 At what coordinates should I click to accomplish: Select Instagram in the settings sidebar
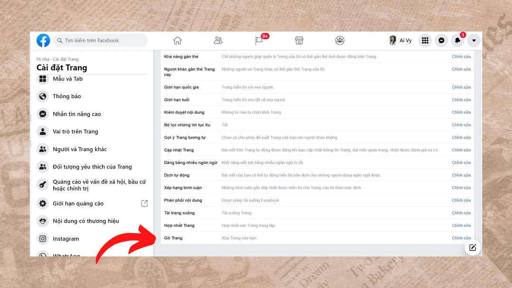(x=65, y=239)
